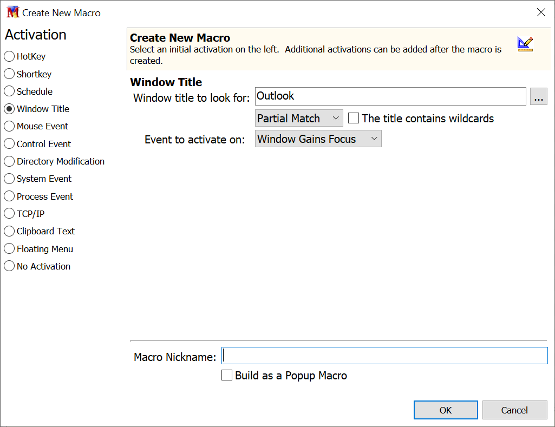Screen dimensions: 555x427
Task: Click the browse ellipsis button beside window title
Action: [x=538, y=96]
